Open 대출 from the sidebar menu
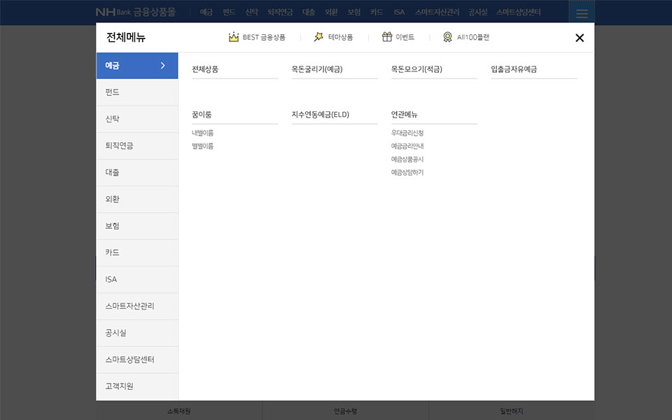Image resolution: width=672 pixels, height=420 pixels. point(113,172)
